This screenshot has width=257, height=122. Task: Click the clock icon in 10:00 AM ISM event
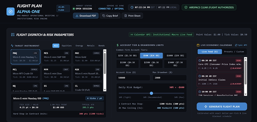coord(200,92)
